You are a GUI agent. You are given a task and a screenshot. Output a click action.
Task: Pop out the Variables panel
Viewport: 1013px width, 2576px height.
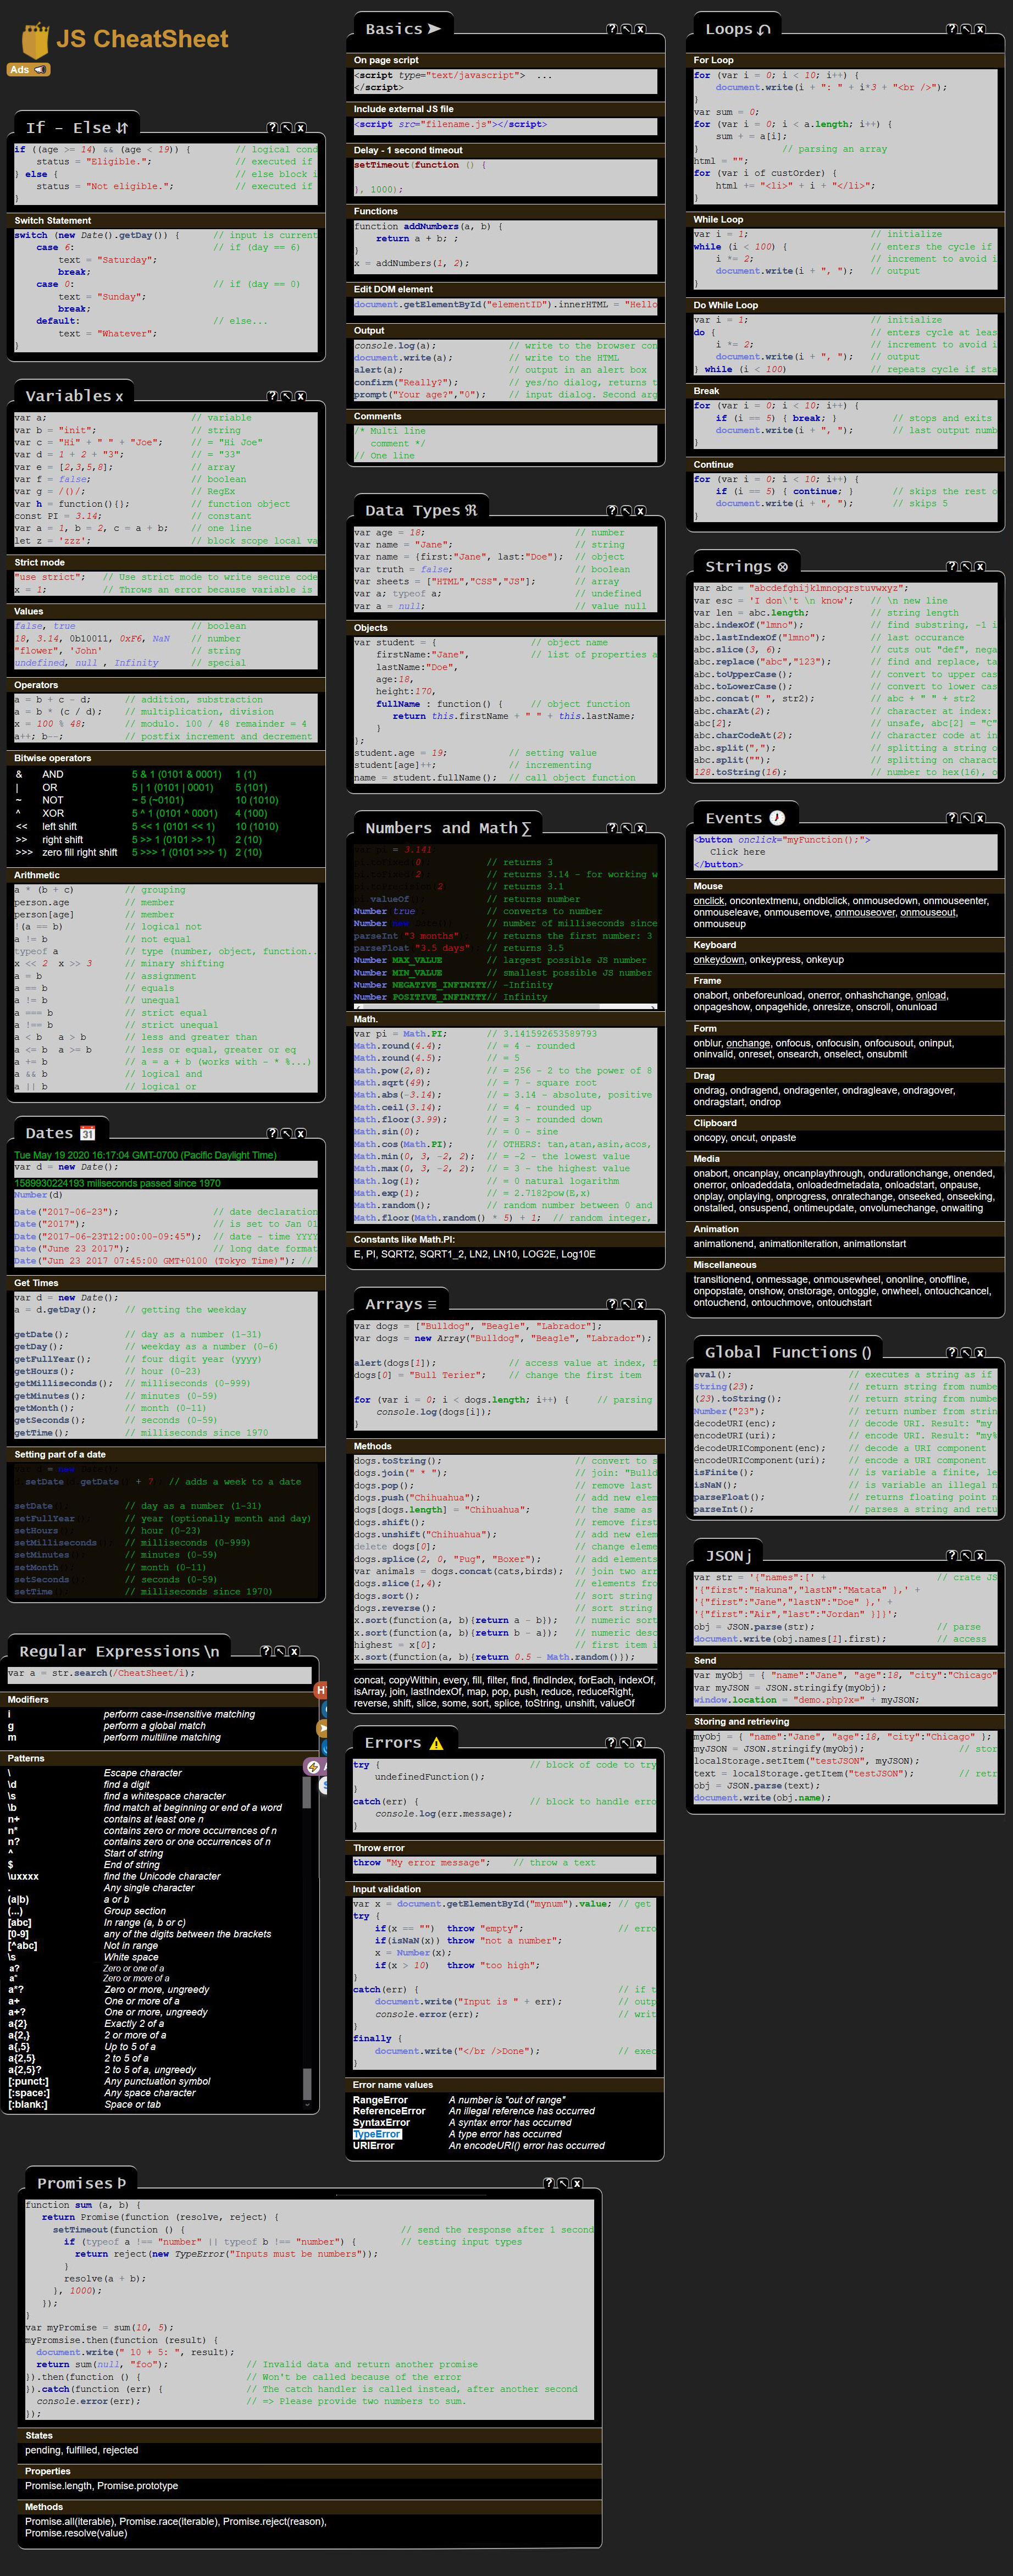tap(286, 396)
